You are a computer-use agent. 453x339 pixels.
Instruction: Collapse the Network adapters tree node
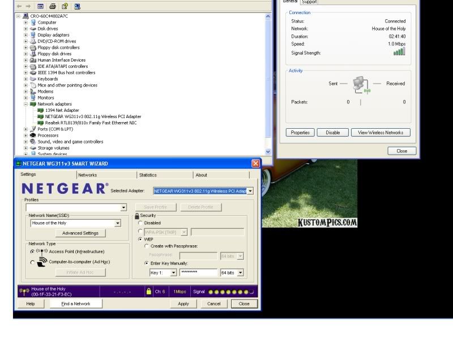(25, 104)
